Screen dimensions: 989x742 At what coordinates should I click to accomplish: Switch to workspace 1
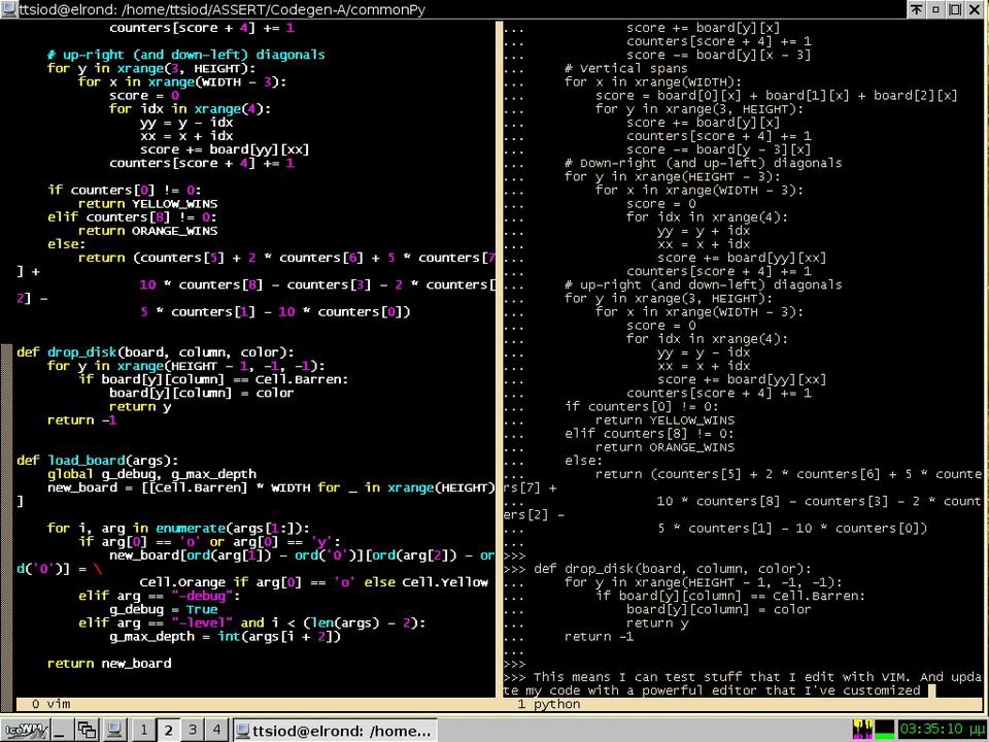[x=144, y=730]
